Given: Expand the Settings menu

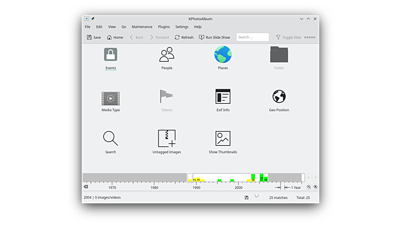Looking at the screenshot, I should 182,27.
